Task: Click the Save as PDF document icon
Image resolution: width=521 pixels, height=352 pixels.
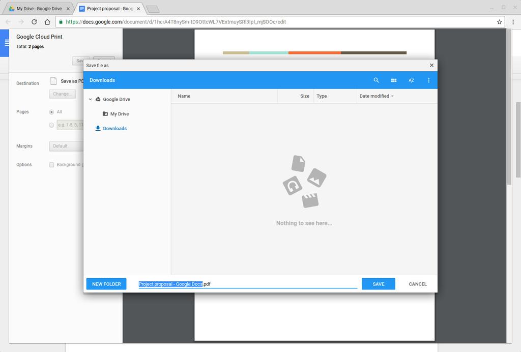Action: click(x=53, y=81)
